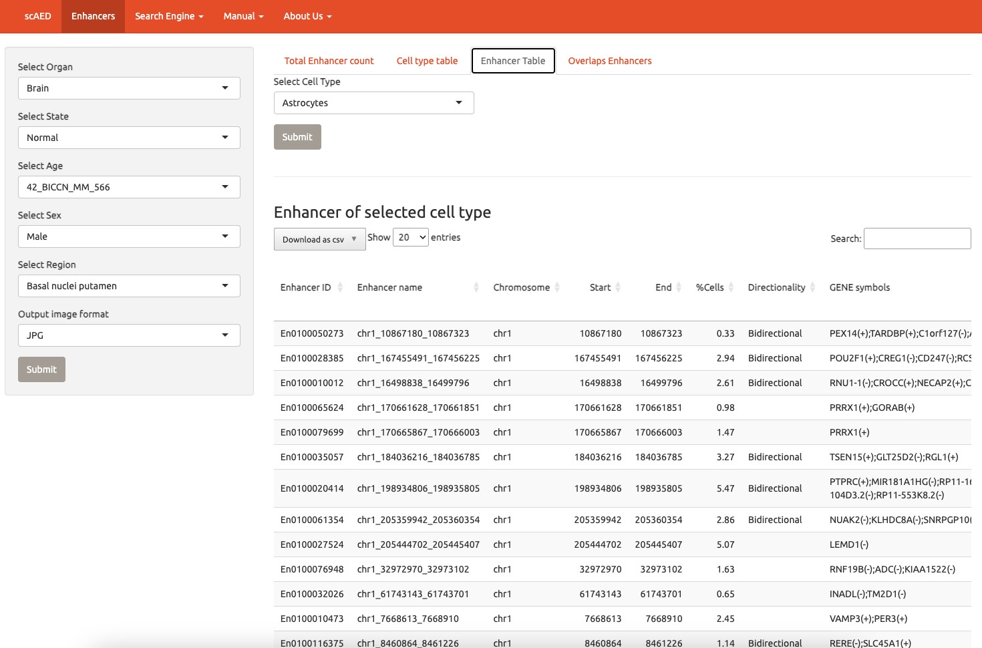Open the Search Engine menu

click(169, 16)
